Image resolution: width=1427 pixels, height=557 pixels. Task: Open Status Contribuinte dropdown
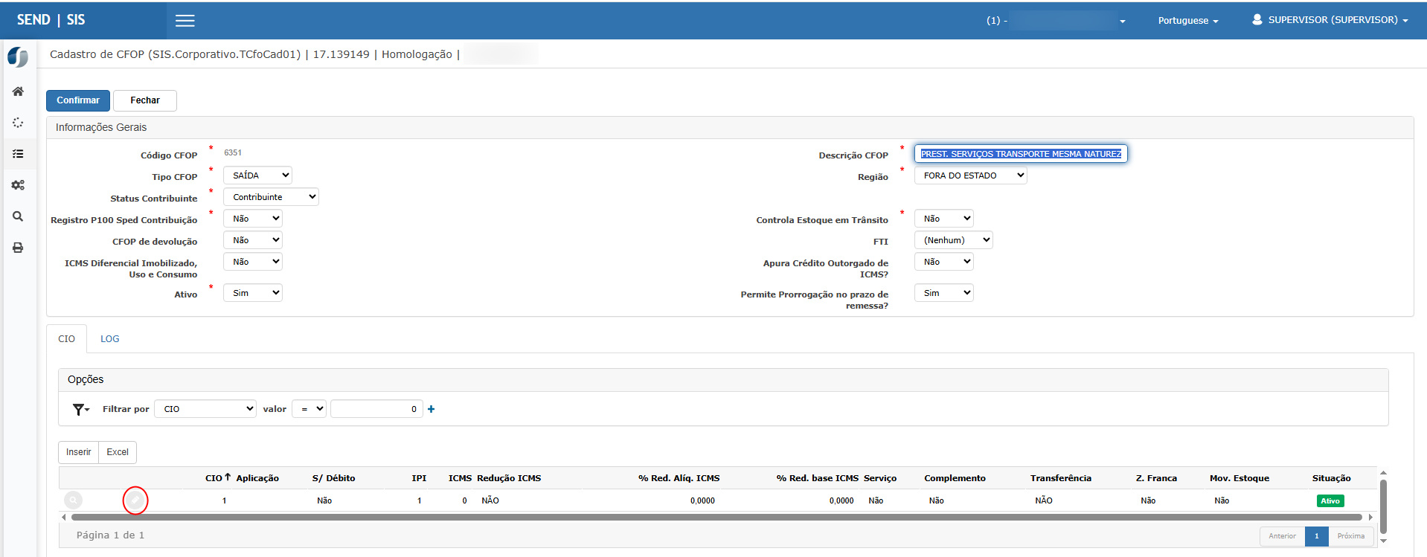271,197
